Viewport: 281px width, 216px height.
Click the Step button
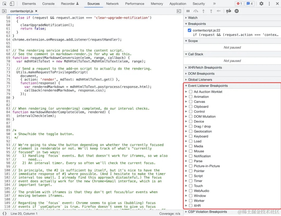pyautogui.click(x=219, y=11)
